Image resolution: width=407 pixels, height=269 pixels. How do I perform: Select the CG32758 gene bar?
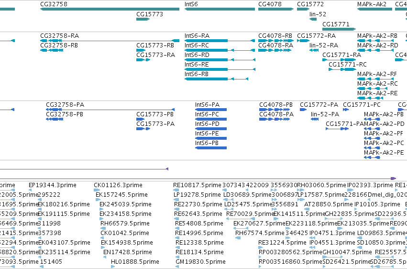[x=110, y=9]
